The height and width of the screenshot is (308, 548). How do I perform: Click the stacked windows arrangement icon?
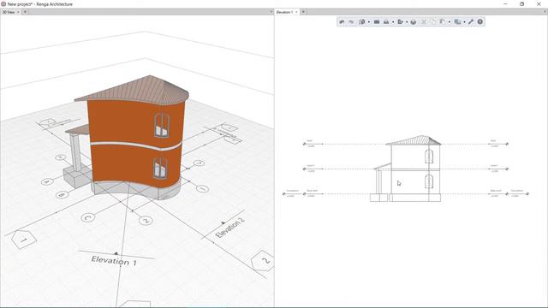[x=457, y=22]
